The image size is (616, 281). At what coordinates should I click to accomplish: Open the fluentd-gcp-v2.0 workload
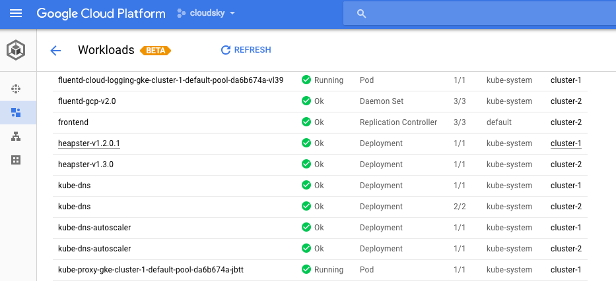[87, 101]
